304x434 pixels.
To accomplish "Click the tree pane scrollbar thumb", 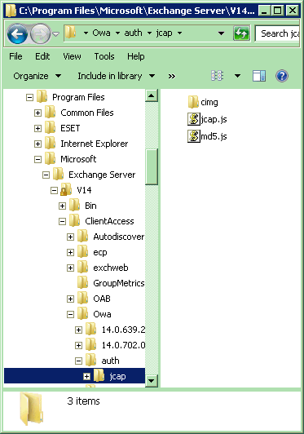I will point(152,166).
